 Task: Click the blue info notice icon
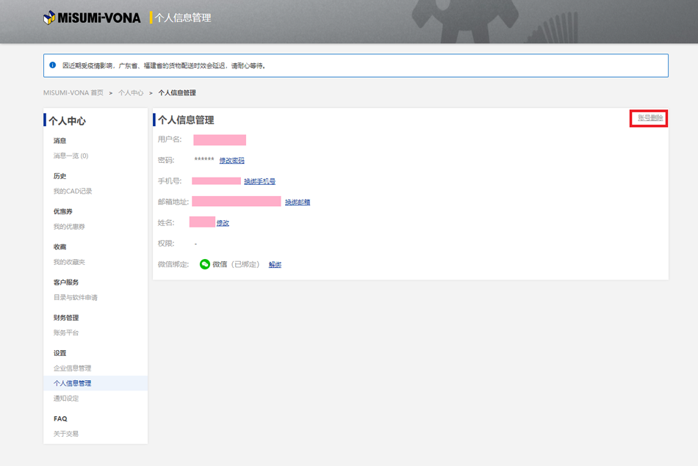(x=53, y=65)
